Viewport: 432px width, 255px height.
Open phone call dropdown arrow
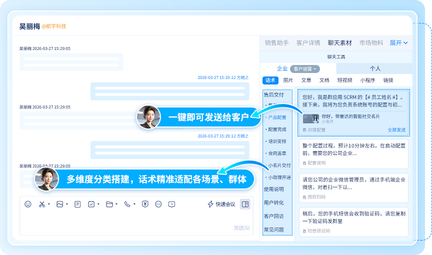pyautogui.click(x=134, y=204)
